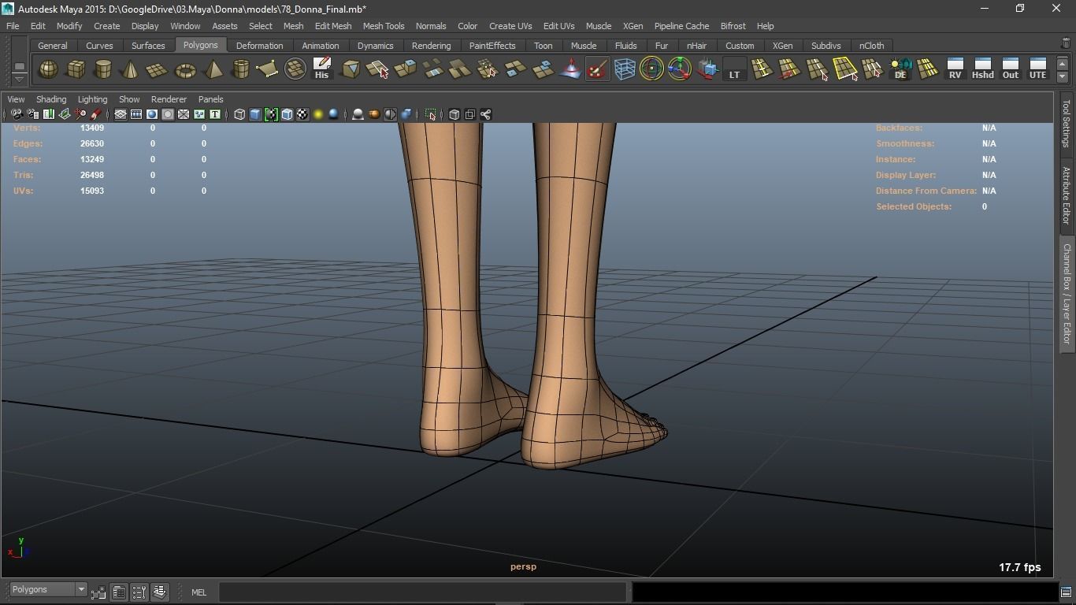Create a polygon sphere from the shelf
1076x605 pixels.
48,69
